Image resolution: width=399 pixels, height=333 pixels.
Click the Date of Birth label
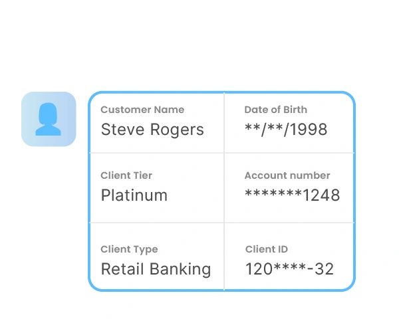275,110
